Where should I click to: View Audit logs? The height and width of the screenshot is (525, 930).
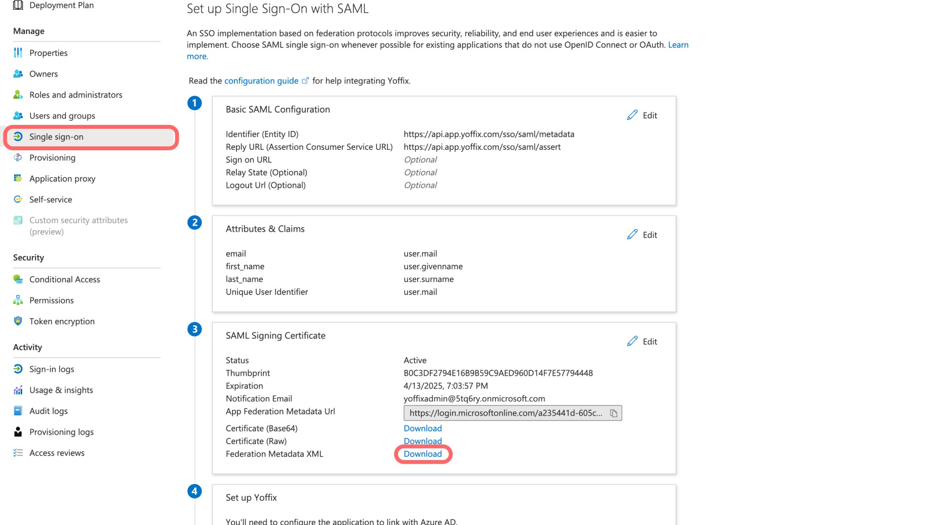48,411
